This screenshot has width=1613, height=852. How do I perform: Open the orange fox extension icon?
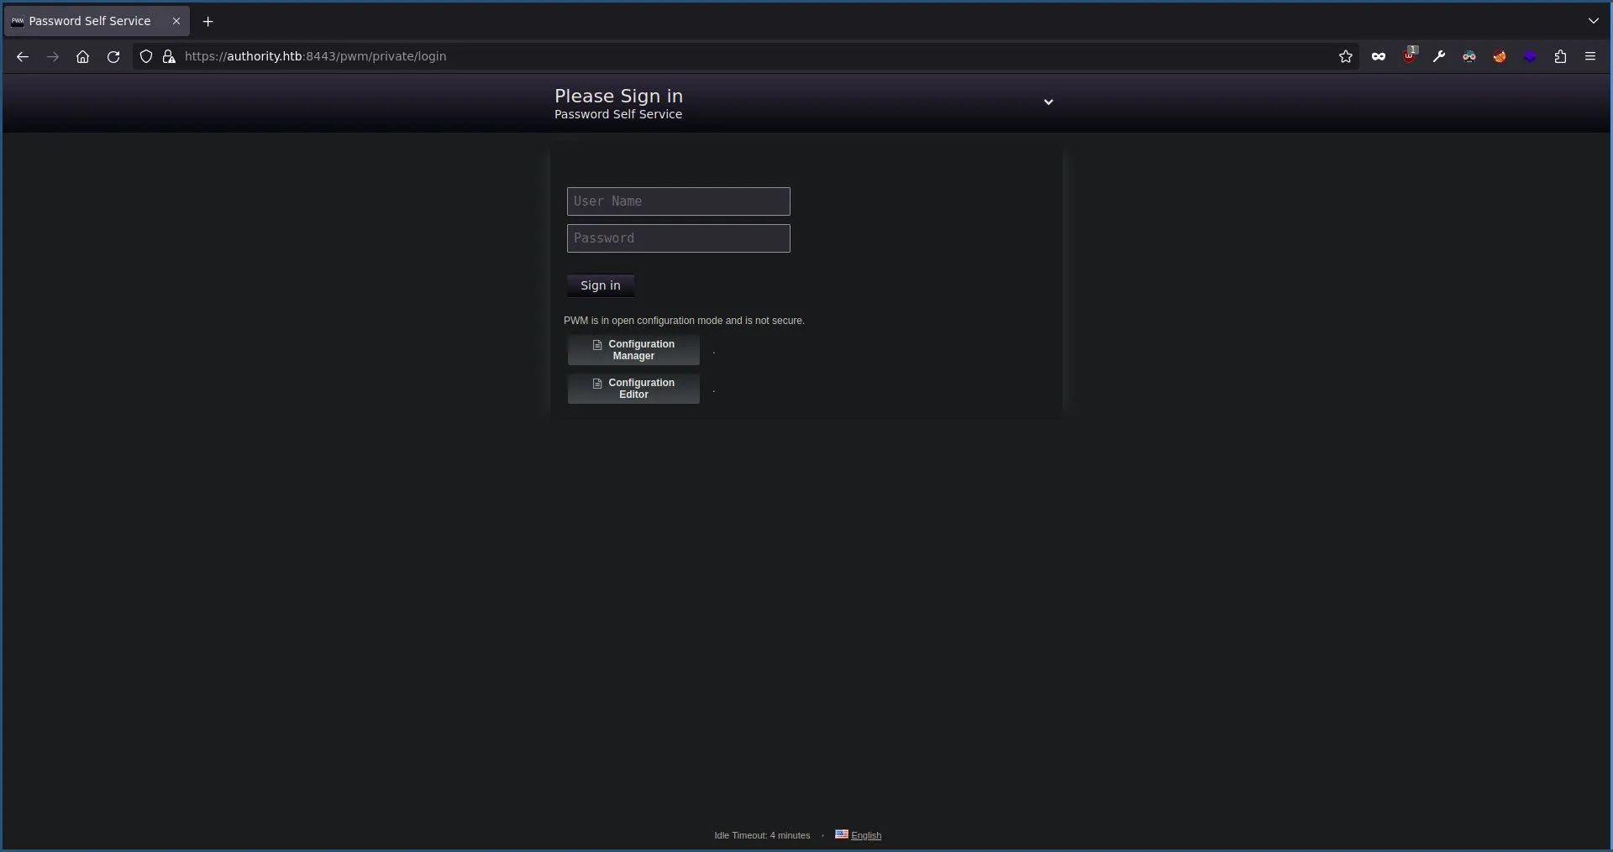pos(1500,56)
